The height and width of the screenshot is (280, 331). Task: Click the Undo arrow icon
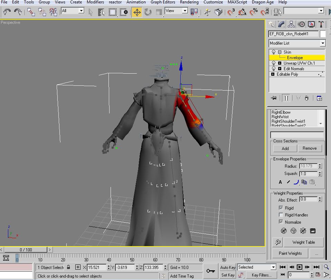(x=7, y=12)
